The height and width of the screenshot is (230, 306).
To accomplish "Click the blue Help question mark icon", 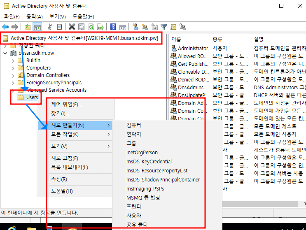I will click(113, 27).
